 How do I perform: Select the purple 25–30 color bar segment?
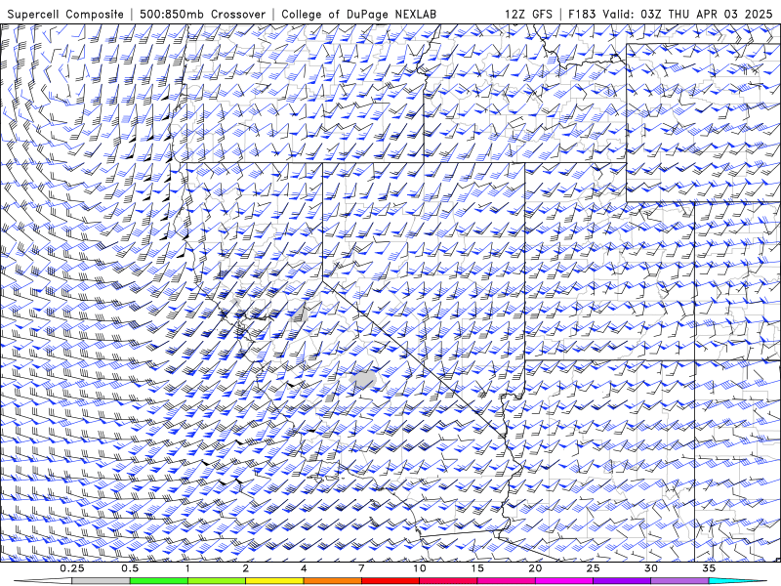622,581
